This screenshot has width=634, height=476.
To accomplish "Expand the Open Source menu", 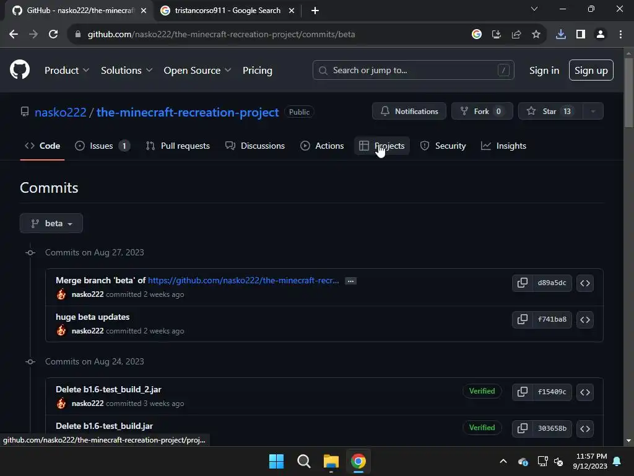I will tap(198, 71).
